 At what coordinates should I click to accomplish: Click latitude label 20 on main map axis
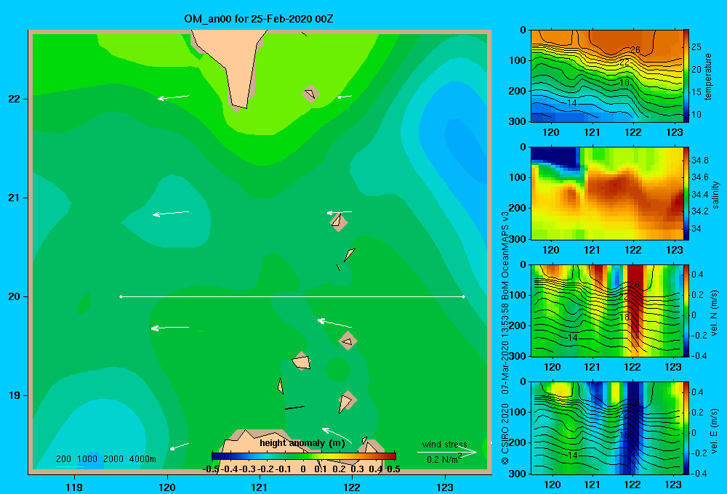(x=15, y=296)
